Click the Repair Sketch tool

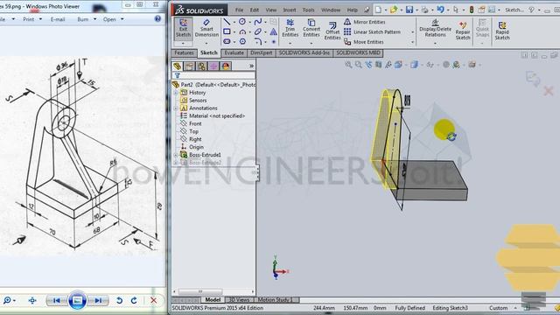[463, 31]
